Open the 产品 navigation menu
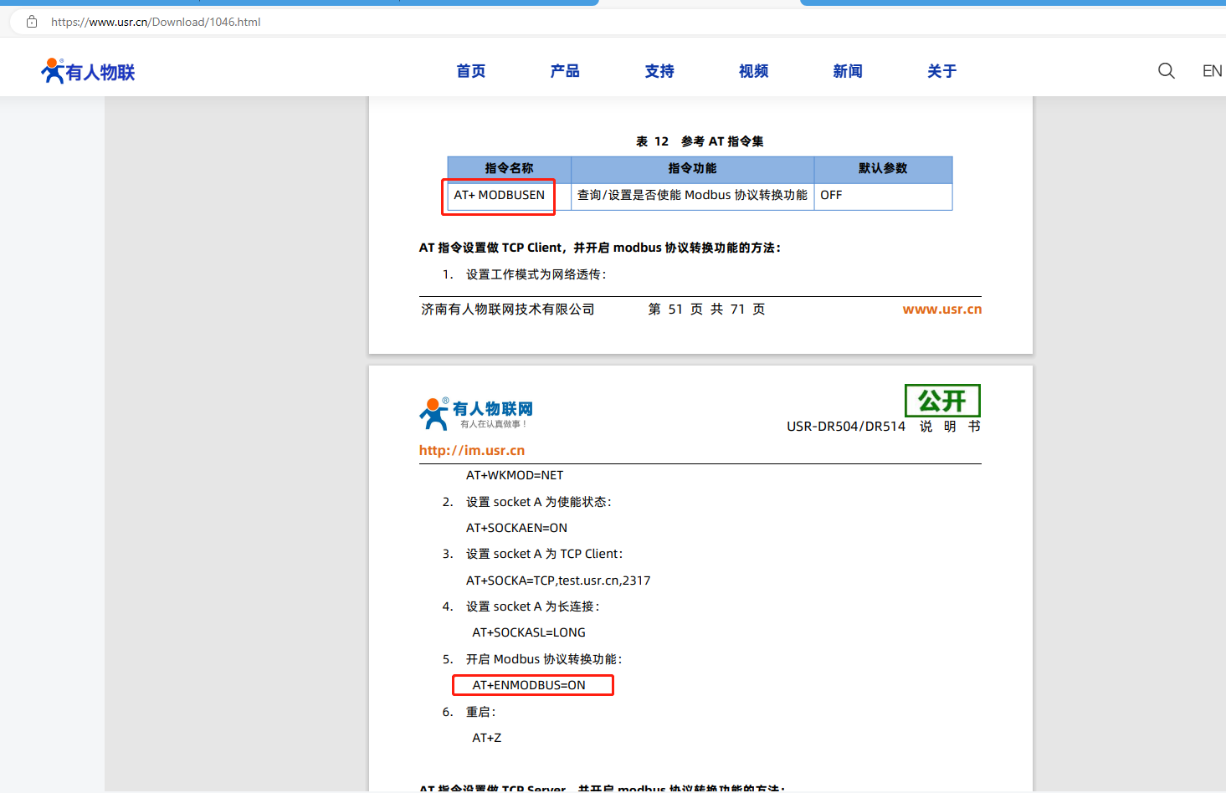1226x793 pixels. 565,71
